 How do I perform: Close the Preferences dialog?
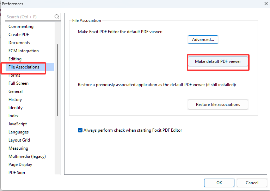pos(266,4)
